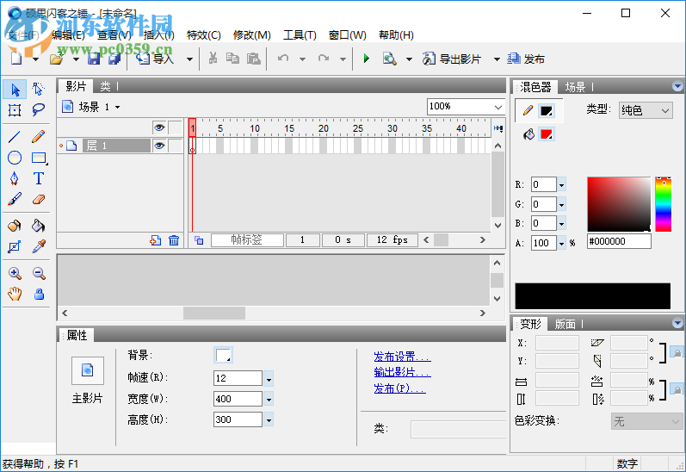This screenshot has width=686, height=472.
Task: Click the 导出影片 toolbar button
Action: (452, 59)
